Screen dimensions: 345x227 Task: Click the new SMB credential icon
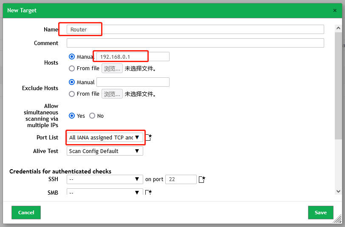tap(149, 193)
